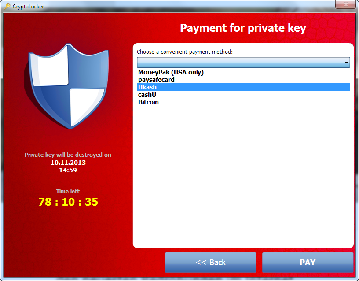Click the CryptoLocker key icon in title bar
This screenshot has height=281, width=359.
[x=7, y=6]
